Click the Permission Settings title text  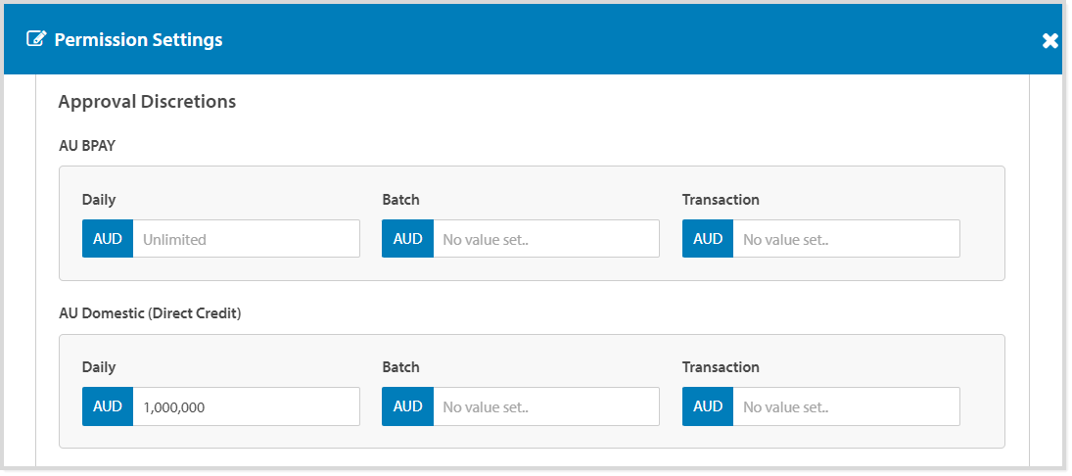138,40
